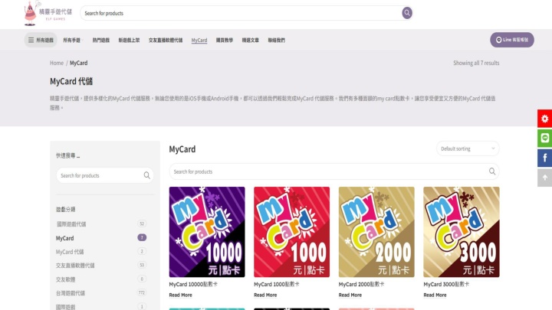The width and height of the screenshot is (552, 310).
Task: Click Read More under MyCard 2000
Action: tap(350, 295)
